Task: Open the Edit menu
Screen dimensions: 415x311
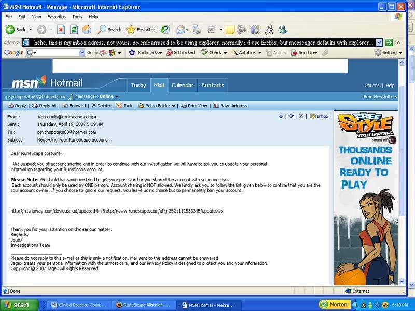Action: coord(22,17)
